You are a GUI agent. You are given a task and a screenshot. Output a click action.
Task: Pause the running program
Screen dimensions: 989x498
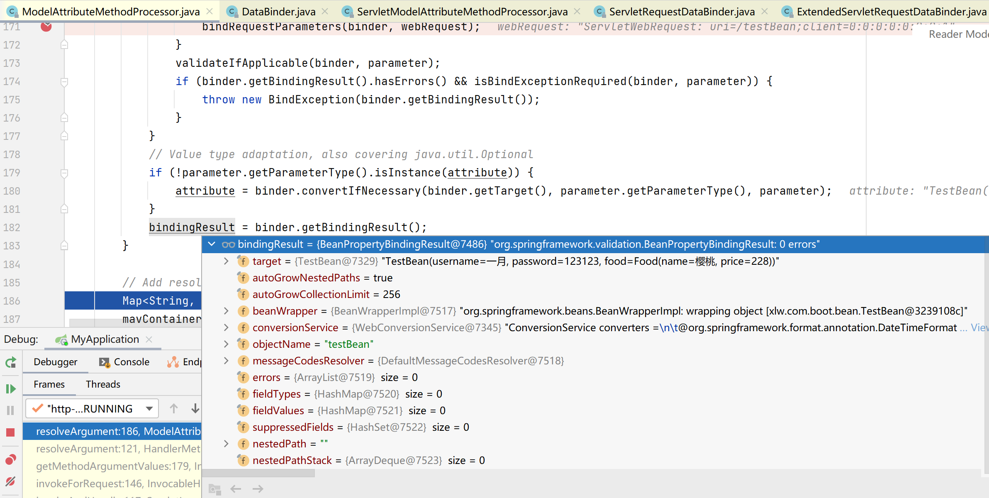point(10,410)
